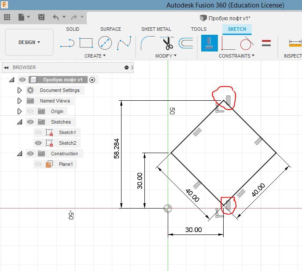Open the CONSTRAINTS dropdown menu
This screenshot has width=302, height=271.
point(236,56)
